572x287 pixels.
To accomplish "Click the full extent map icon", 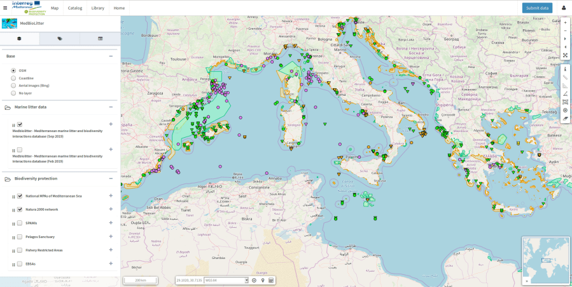I will 565,55.
